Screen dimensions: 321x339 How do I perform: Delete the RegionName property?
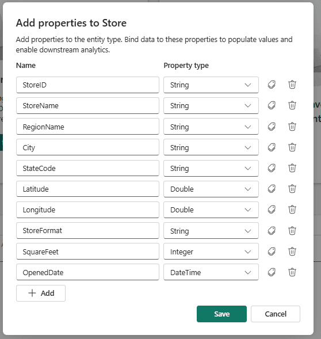tap(292, 126)
